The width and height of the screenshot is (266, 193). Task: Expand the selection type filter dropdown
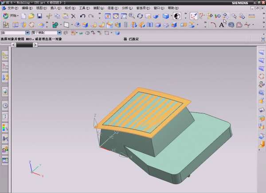click(27, 33)
